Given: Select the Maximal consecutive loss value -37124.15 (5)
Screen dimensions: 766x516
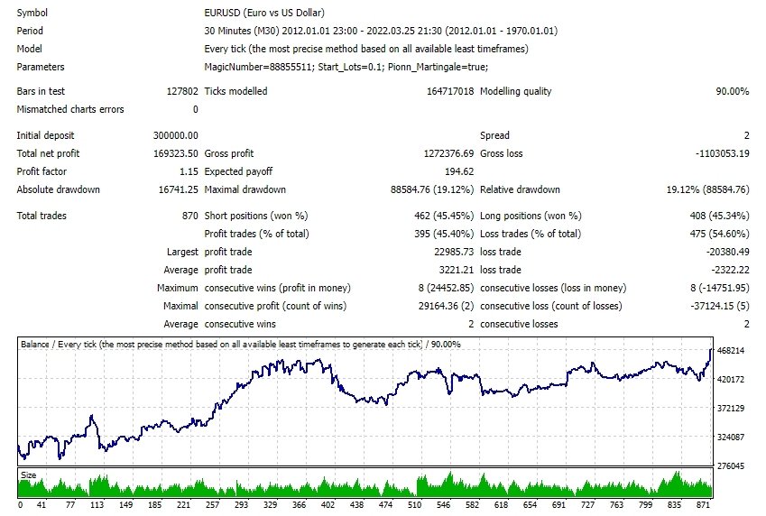Looking at the screenshot, I should [x=720, y=307].
